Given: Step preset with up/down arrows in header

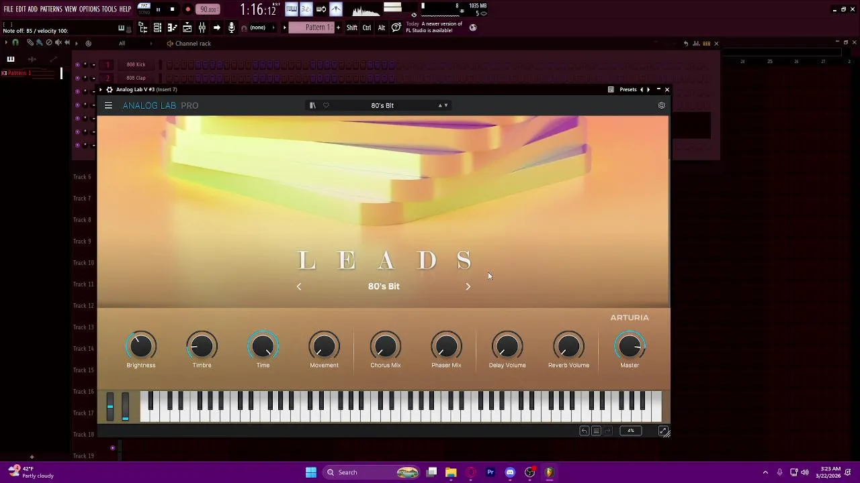Looking at the screenshot, I should point(443,105).
